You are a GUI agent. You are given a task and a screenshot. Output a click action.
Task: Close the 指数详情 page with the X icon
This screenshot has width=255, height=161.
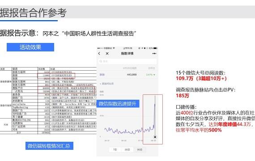pyautogui.click(x=107, y=53)
